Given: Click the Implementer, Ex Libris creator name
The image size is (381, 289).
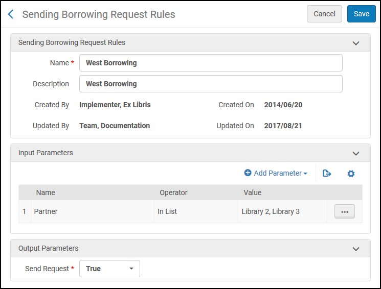Looking at the screenshot, I should 115,105.
